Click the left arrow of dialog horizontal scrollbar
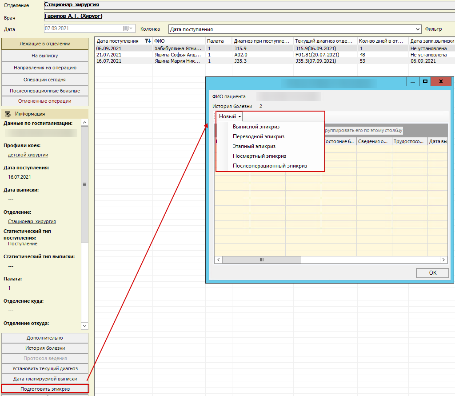The image size is (455, 396). pos(219,260)
